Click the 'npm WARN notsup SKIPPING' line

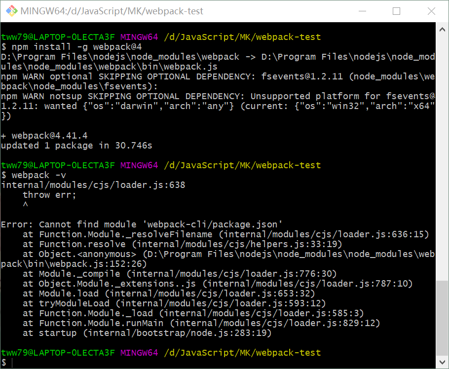coord(218,96)
